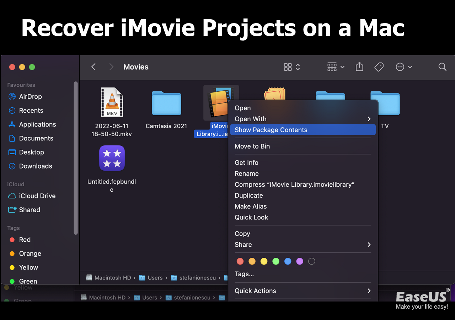Image resolution: width=455 pixels, height=320 pixels.
Task: Open AirDrop from the sidebar
Action: pos(31,96)
